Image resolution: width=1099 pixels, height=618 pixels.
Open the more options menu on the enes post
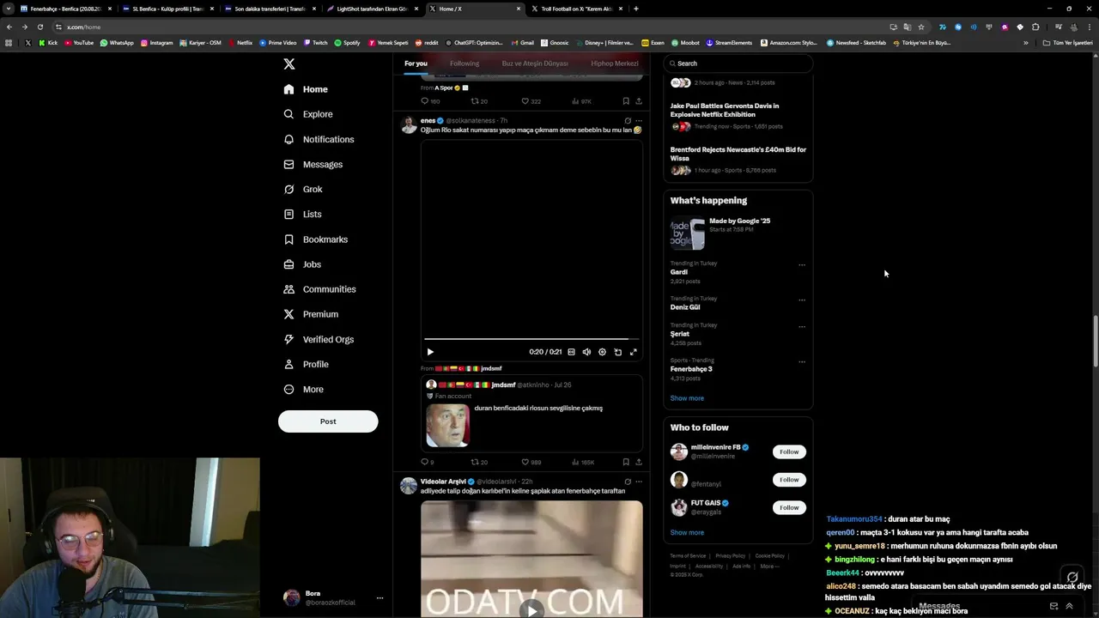click(638, 121)
